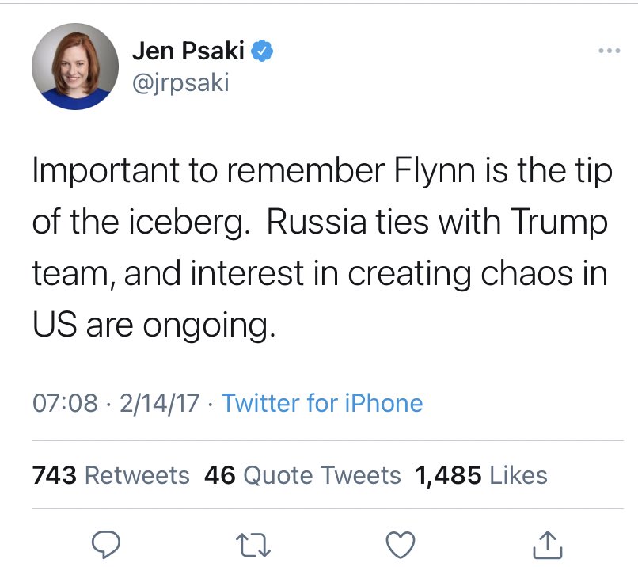The width and height of the screenshot is (638, 567).
Task: Click the 07:08 timestamp
Action: 65,403
